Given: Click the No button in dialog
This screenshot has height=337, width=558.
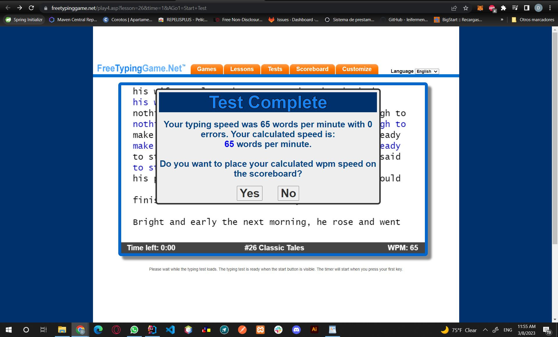Looking at the screenshot, I should point(288,193).
